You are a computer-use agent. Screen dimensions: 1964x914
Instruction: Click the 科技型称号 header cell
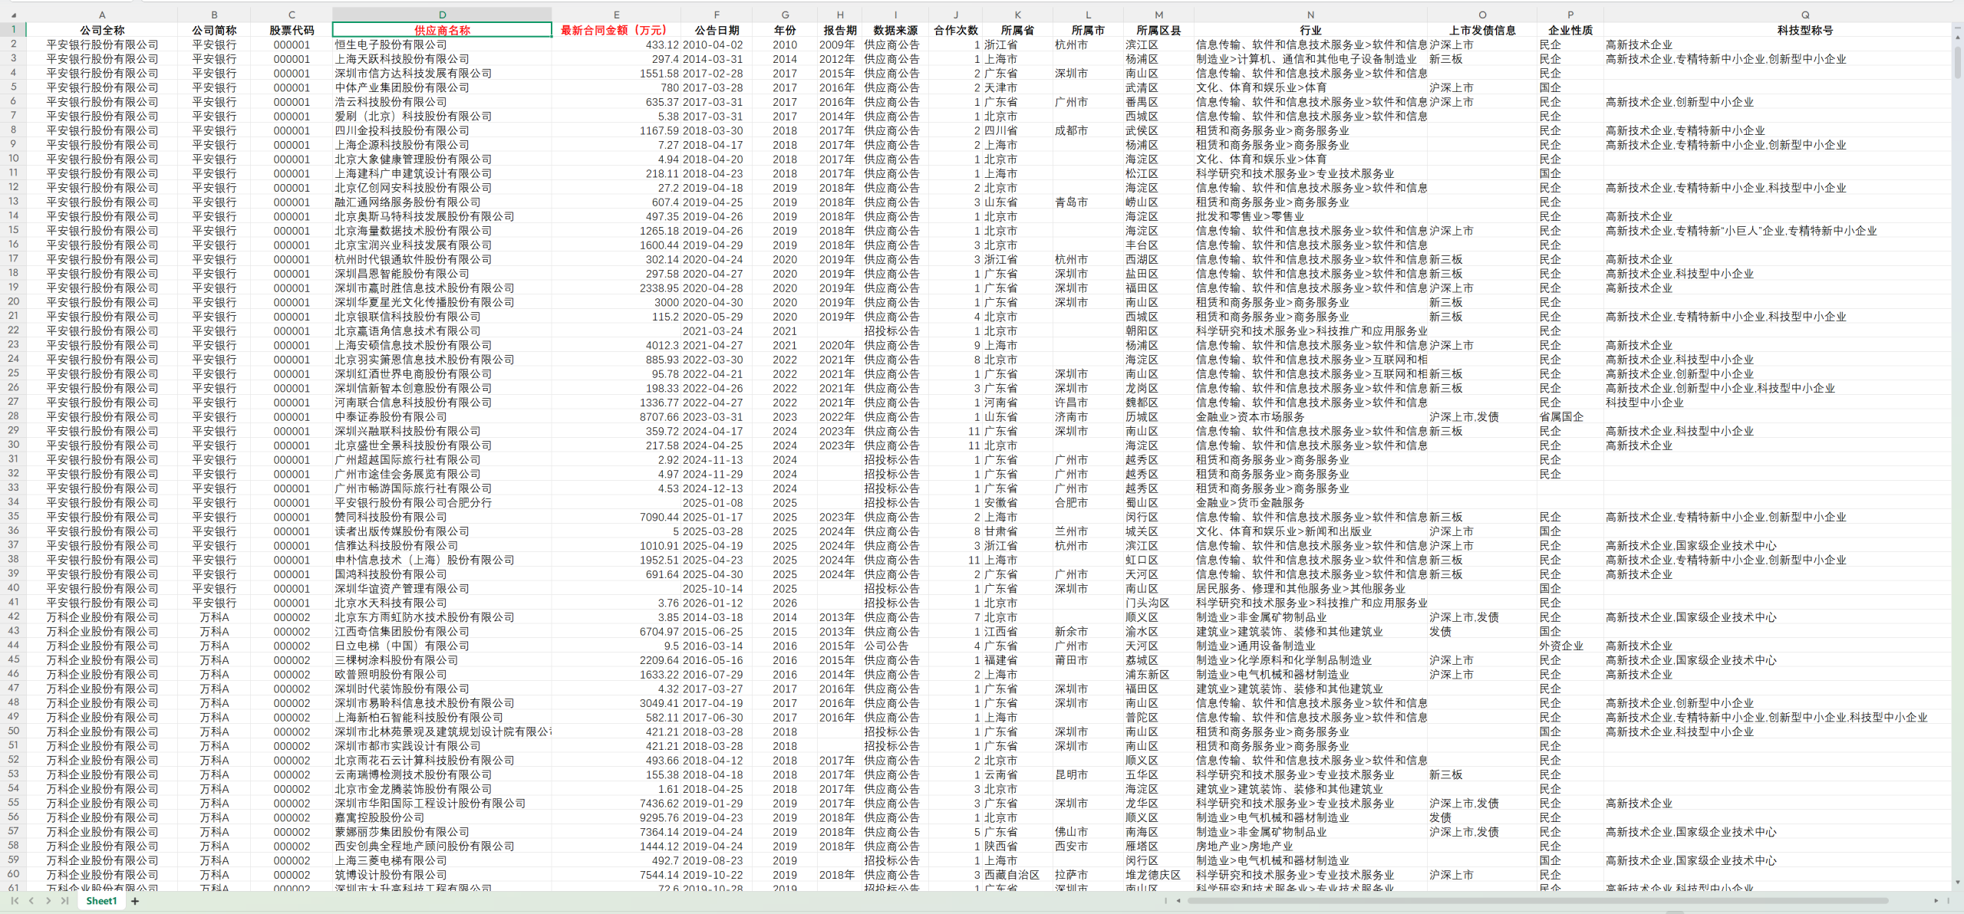(x=1804, y=30)
